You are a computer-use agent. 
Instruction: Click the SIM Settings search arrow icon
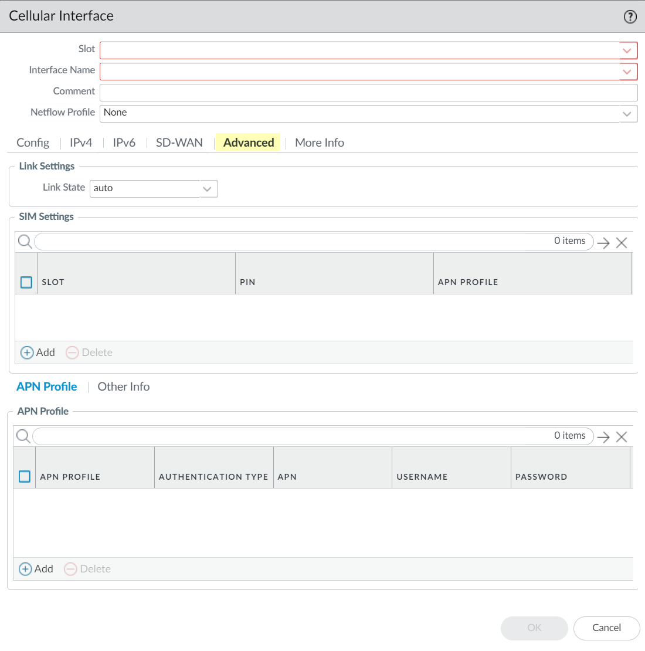click(x=603, y=243)
